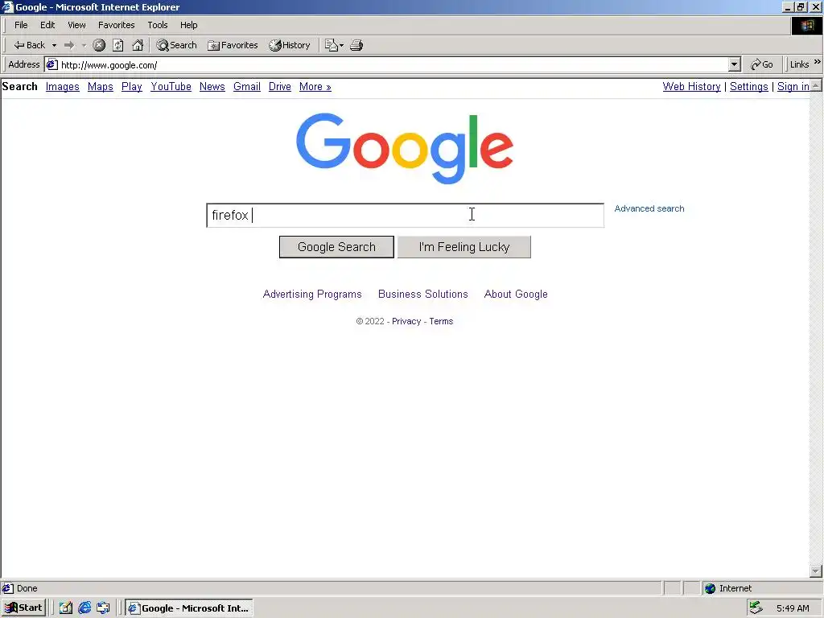Click the Windows logo throbber
The image size is (824, 618).
(x=806, y=26)
